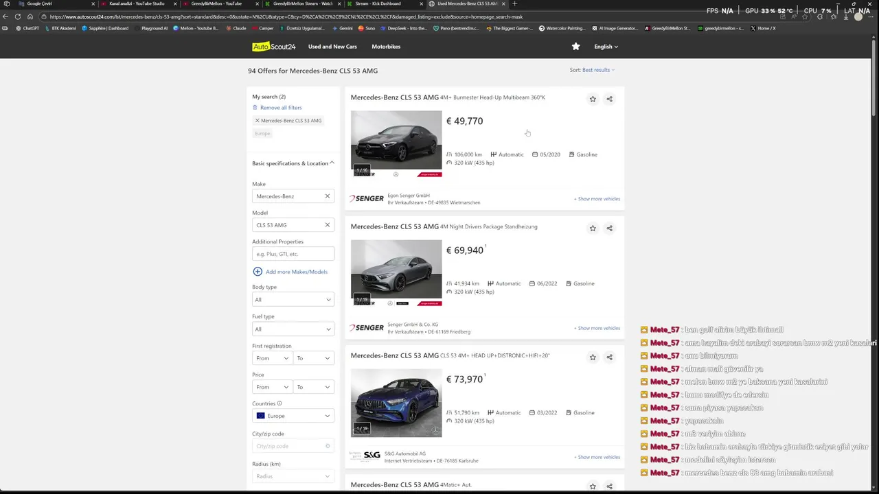Click the browser address bar URL
The height and width of the screenshot is (494, 879).
point(286,16)
